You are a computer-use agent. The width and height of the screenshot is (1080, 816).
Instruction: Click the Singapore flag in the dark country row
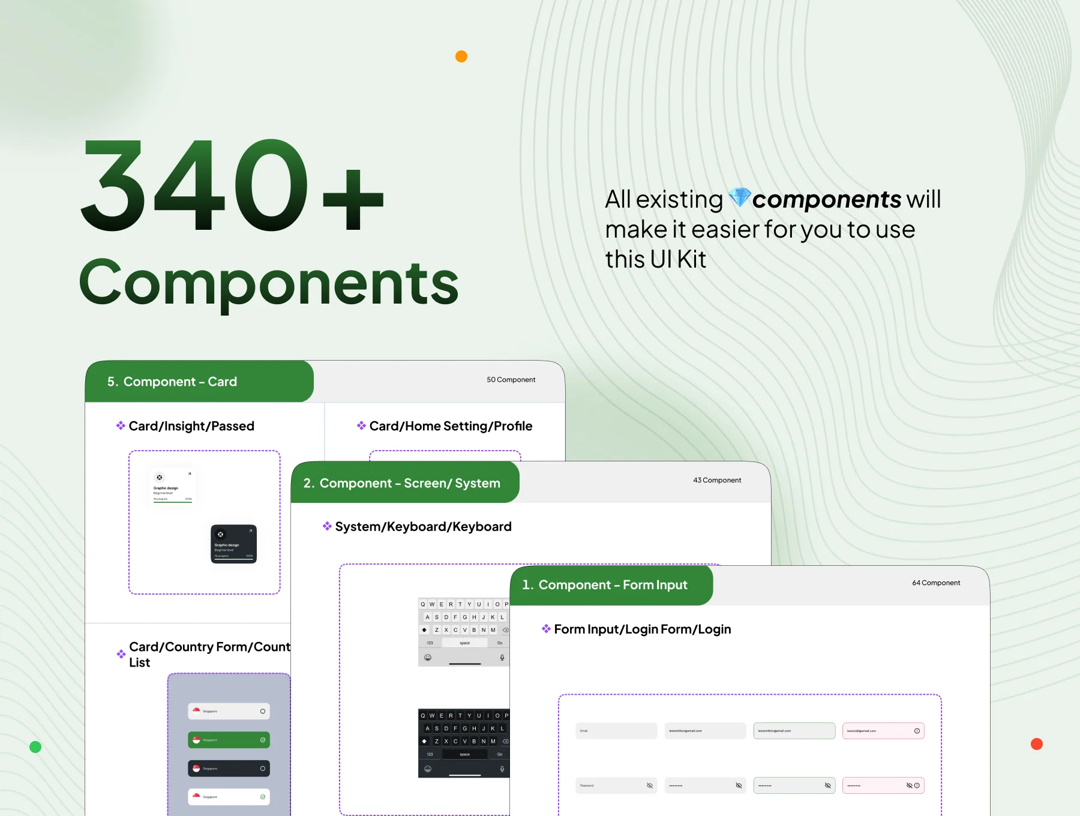coord(196,769)
